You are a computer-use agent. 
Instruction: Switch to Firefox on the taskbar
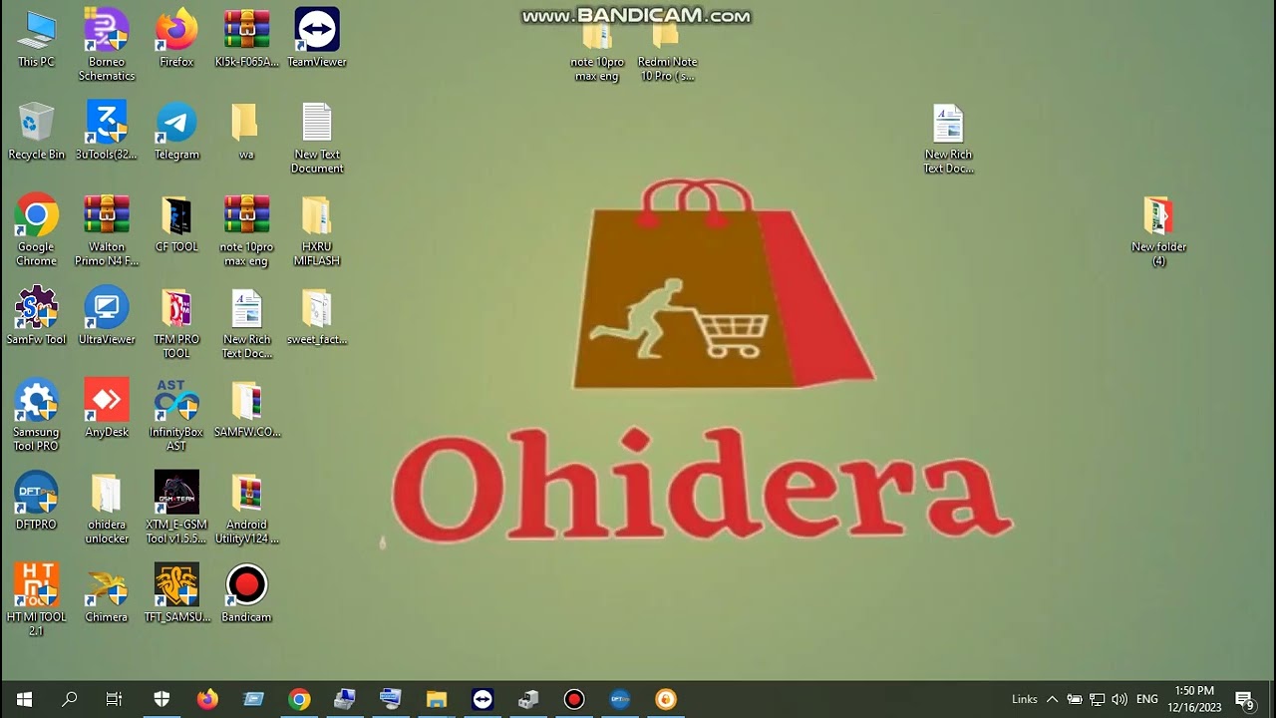(207, 699)
